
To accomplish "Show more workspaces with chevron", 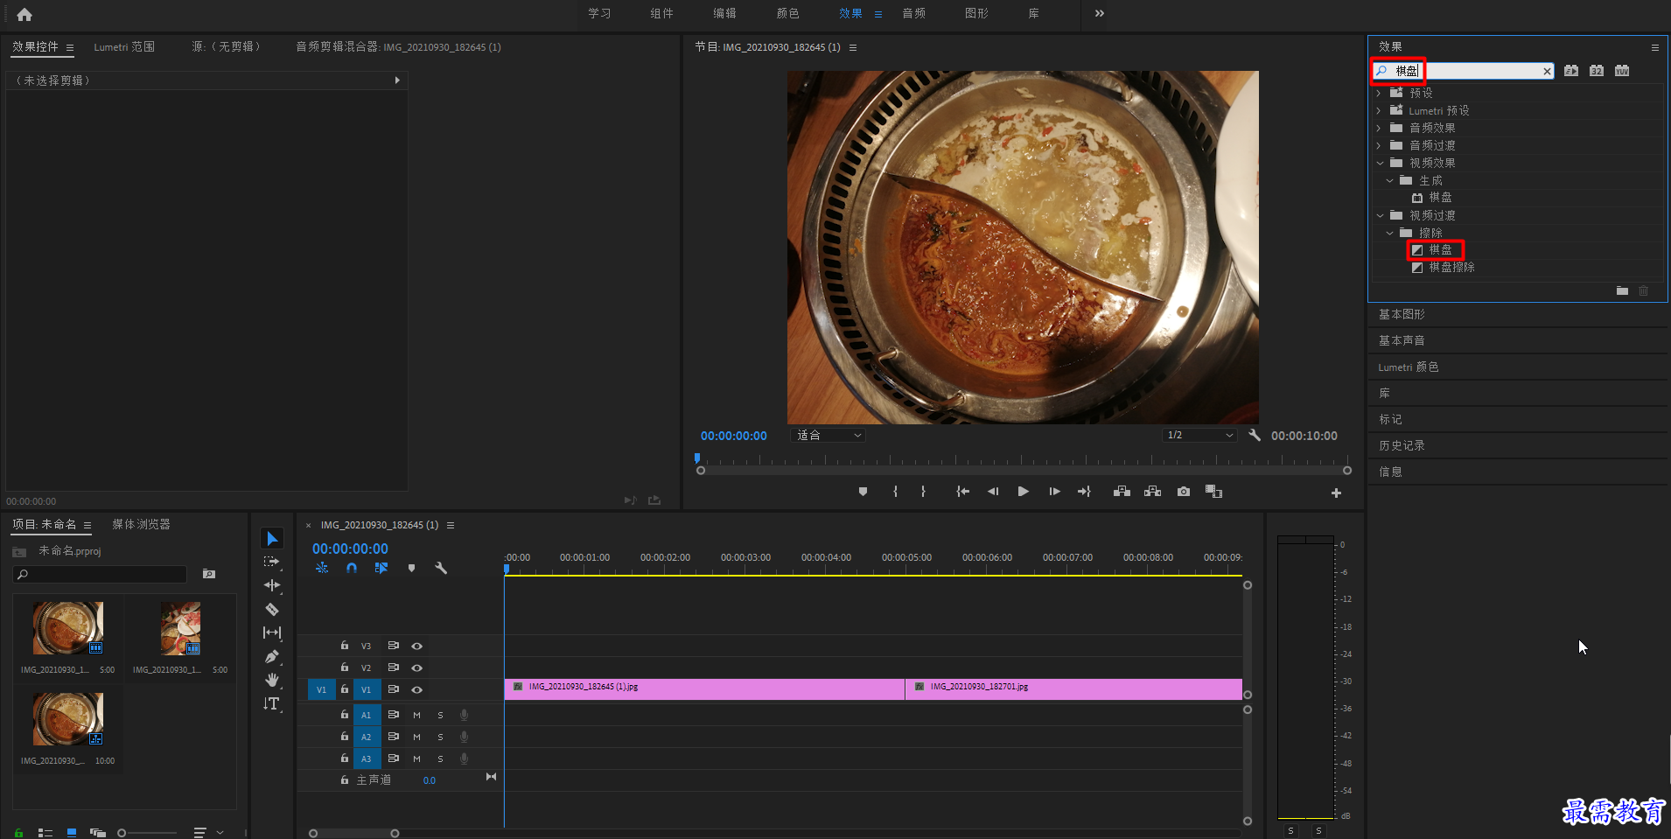I will point(1100,13).
